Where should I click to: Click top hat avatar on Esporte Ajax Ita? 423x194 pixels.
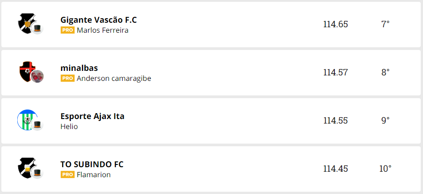point(37,125)
